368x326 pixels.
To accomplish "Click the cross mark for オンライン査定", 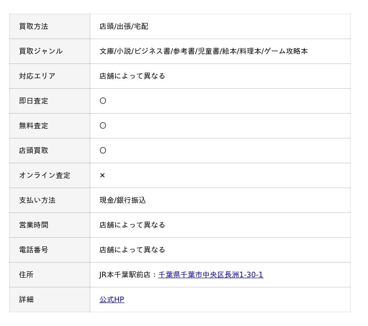I will (103, 175).
